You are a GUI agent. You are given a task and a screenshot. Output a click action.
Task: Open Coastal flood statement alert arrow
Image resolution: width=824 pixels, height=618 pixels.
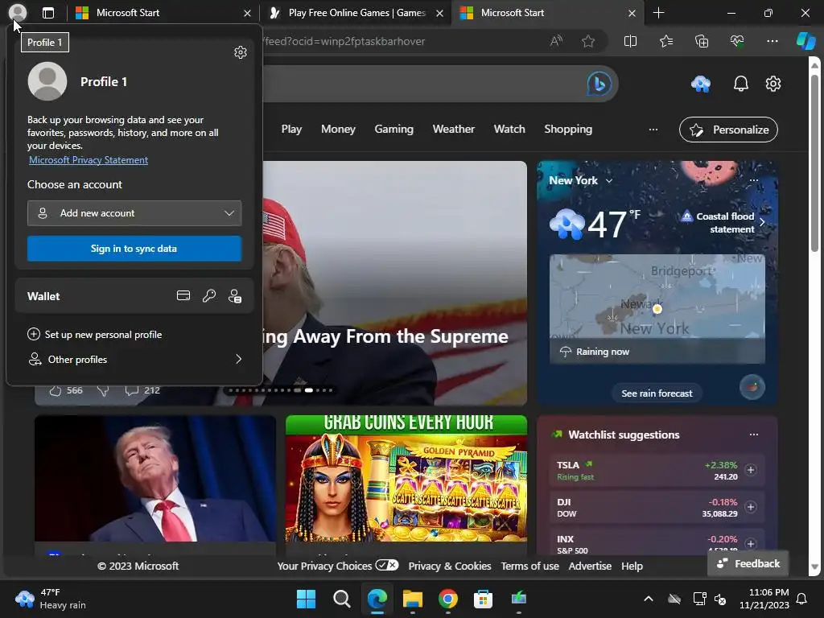coord(762,222)
